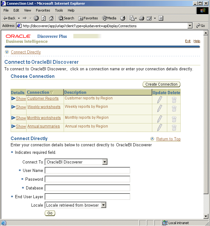Open the Media toolbar button
210x226 pixels.
point(109,18)
